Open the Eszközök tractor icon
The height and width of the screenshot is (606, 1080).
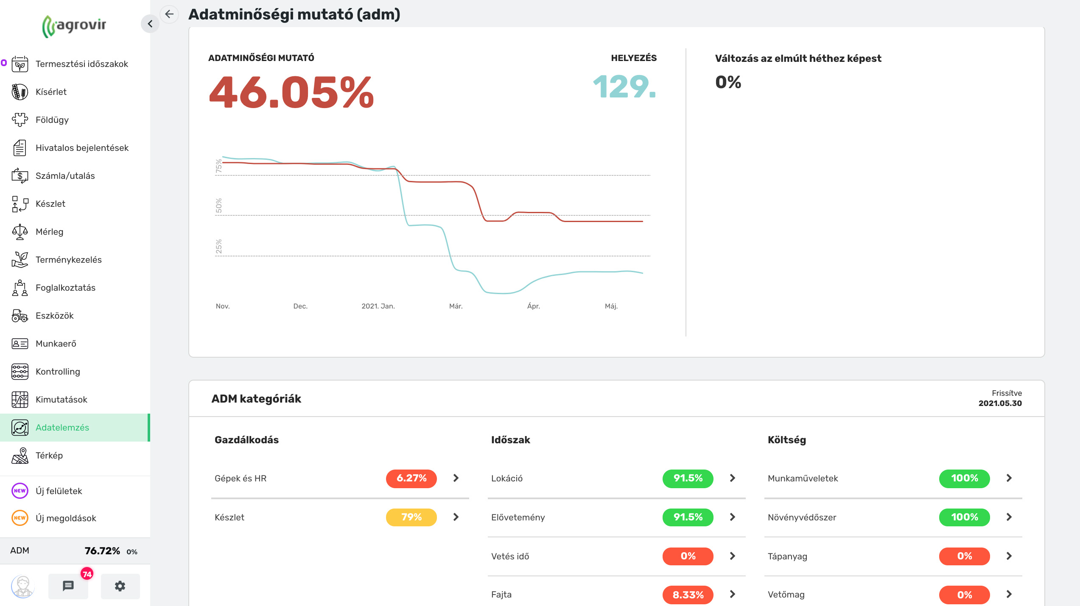click(x=20, y=316)
